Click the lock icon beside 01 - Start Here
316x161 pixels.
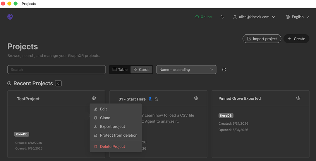[156, 99]
